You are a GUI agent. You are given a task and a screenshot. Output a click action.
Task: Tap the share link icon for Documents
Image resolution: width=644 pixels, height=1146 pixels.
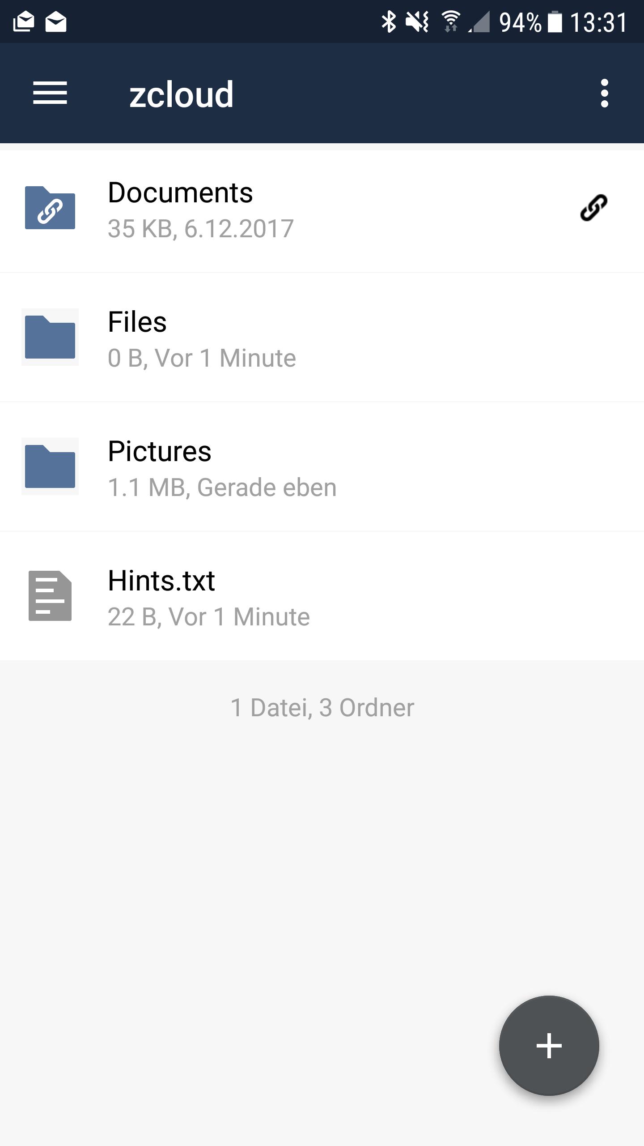click(593, 208)
